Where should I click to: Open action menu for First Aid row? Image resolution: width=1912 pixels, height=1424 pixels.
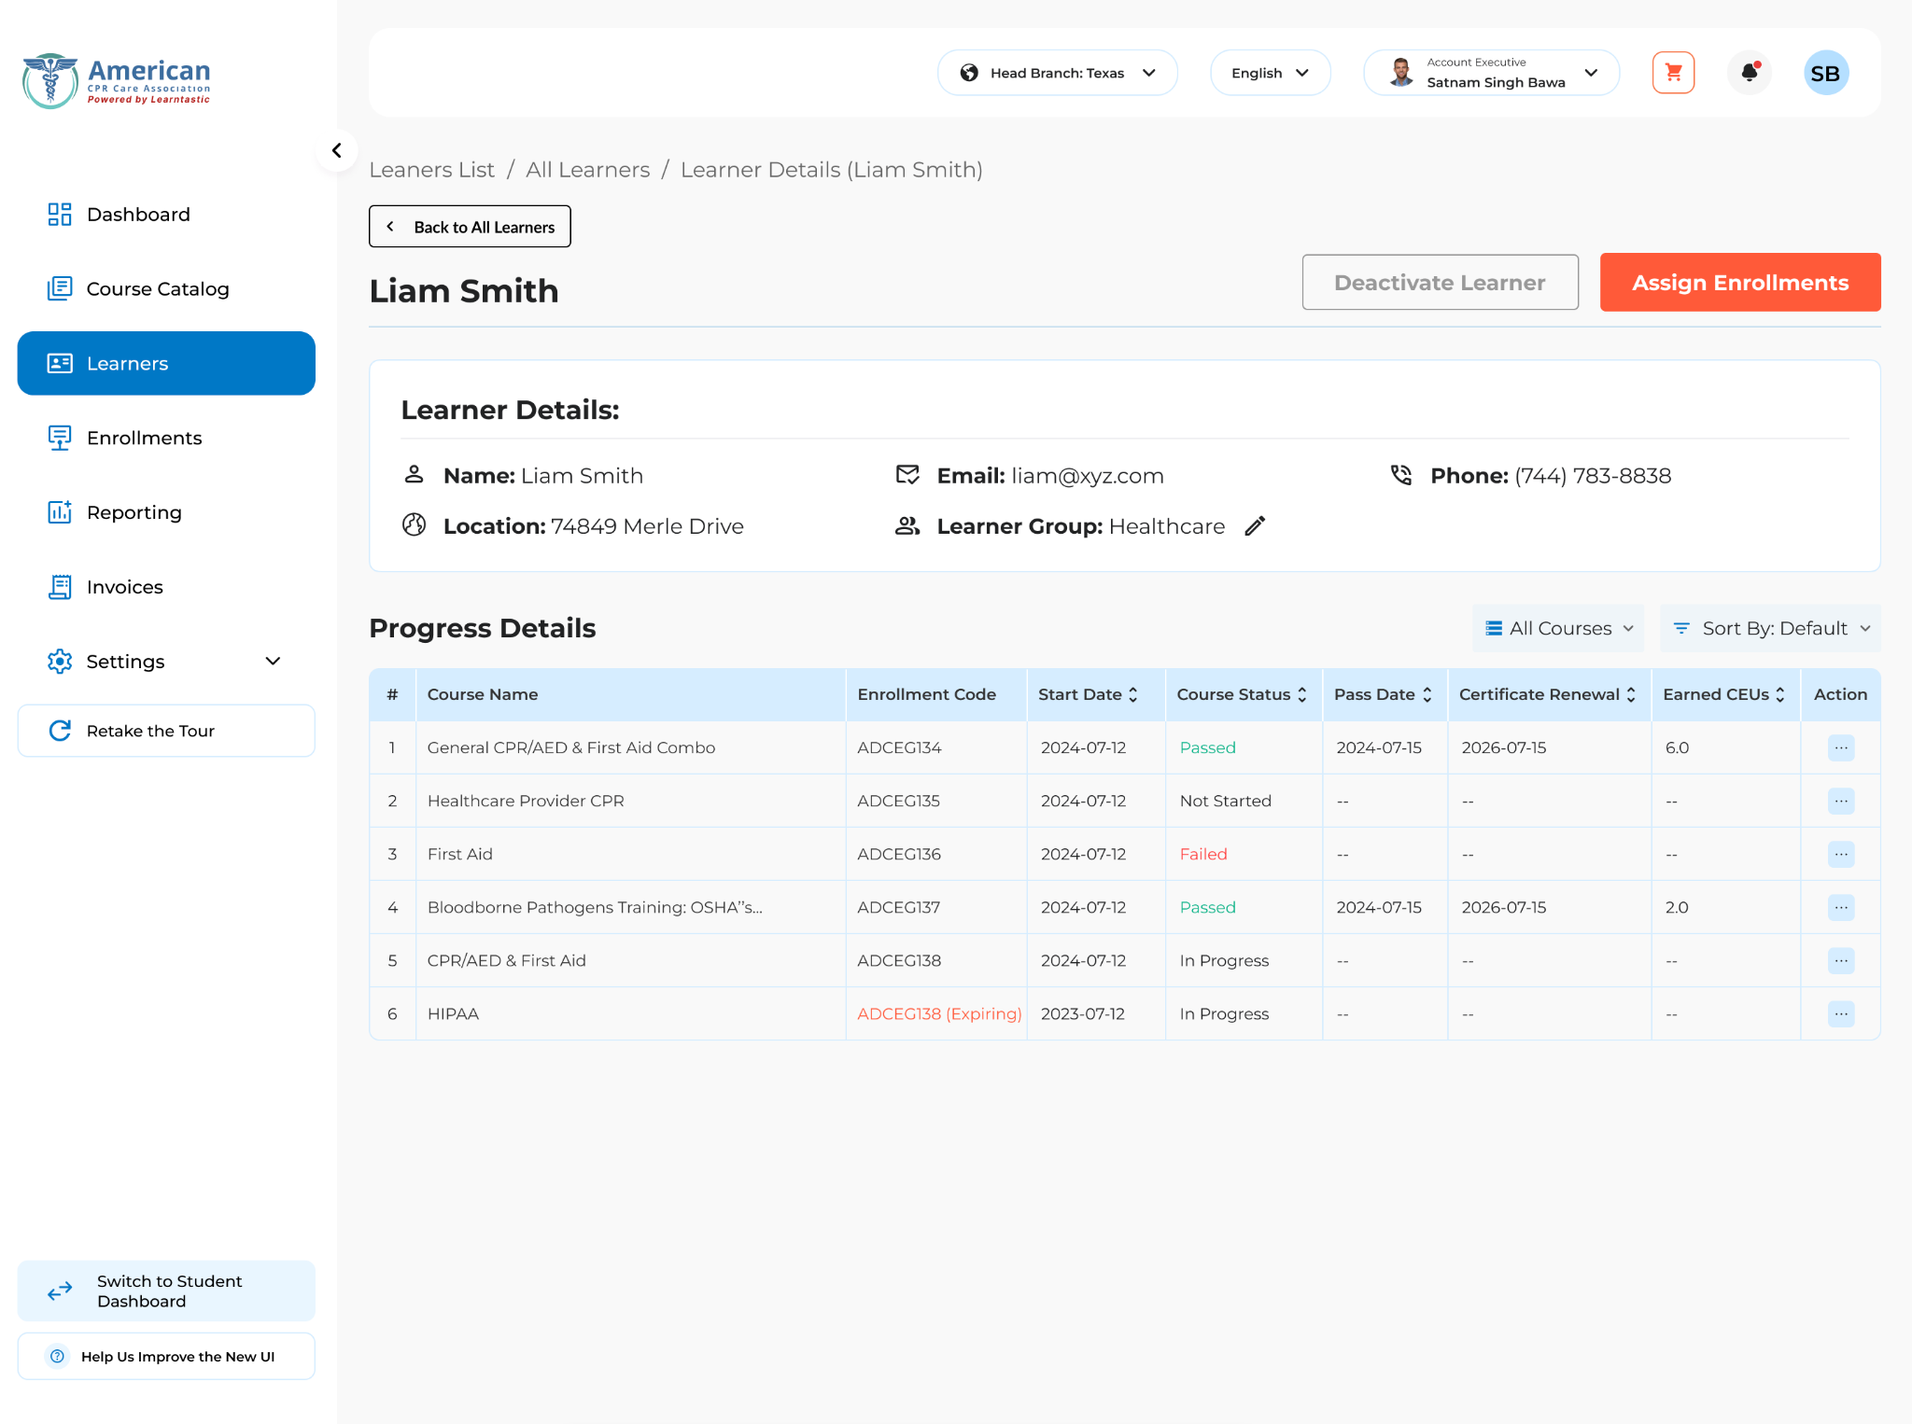coord(1840,854)
